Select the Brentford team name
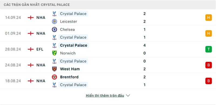The height and width of the screenshot is (105, 216). (69, 77)
